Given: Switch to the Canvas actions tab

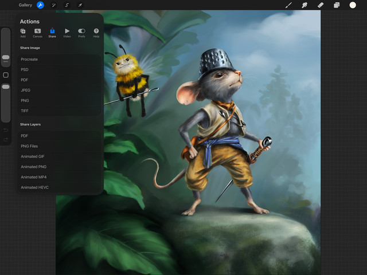Looking at the screenshot, I should click(37, 33).
